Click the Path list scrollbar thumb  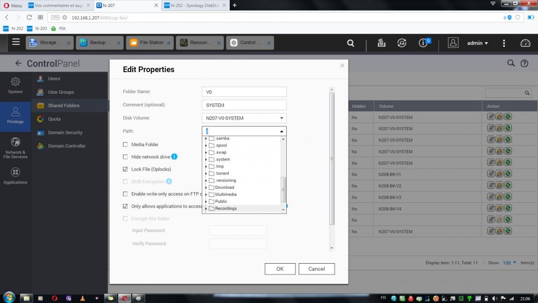point(283,189)
